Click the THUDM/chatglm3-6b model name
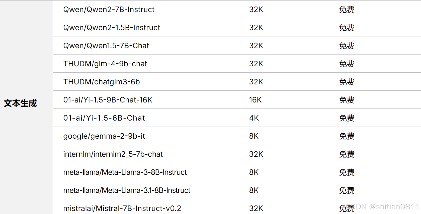The height and width of the screenshot is (214, 421). (102, 82)
